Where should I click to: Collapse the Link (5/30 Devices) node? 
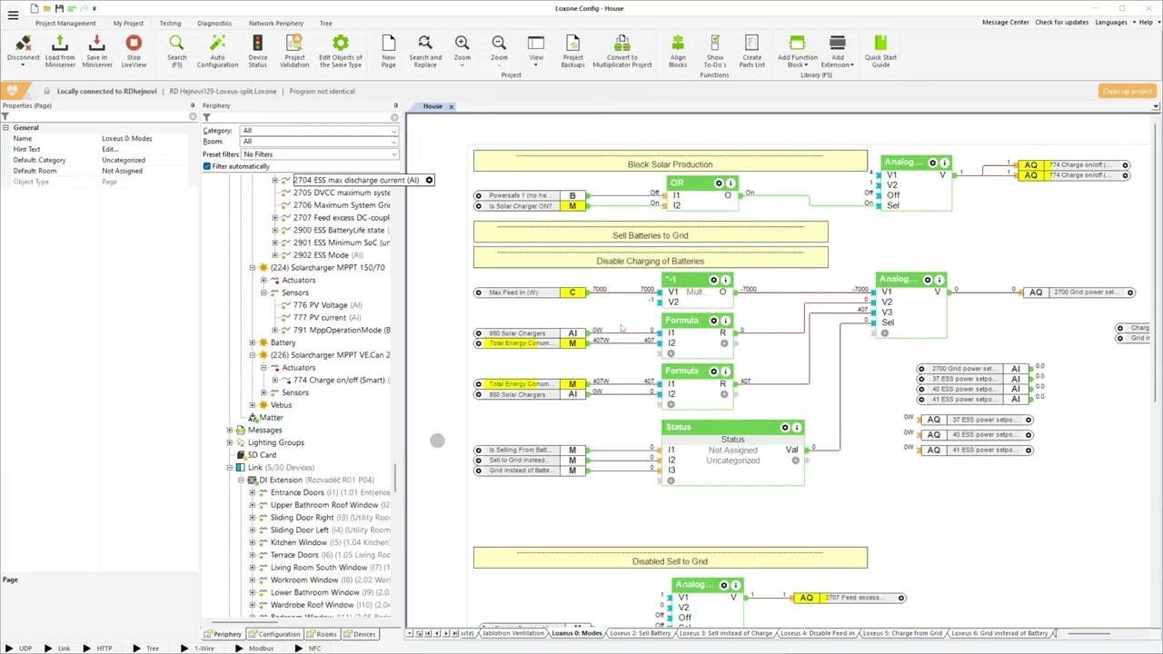coord(230,468)
